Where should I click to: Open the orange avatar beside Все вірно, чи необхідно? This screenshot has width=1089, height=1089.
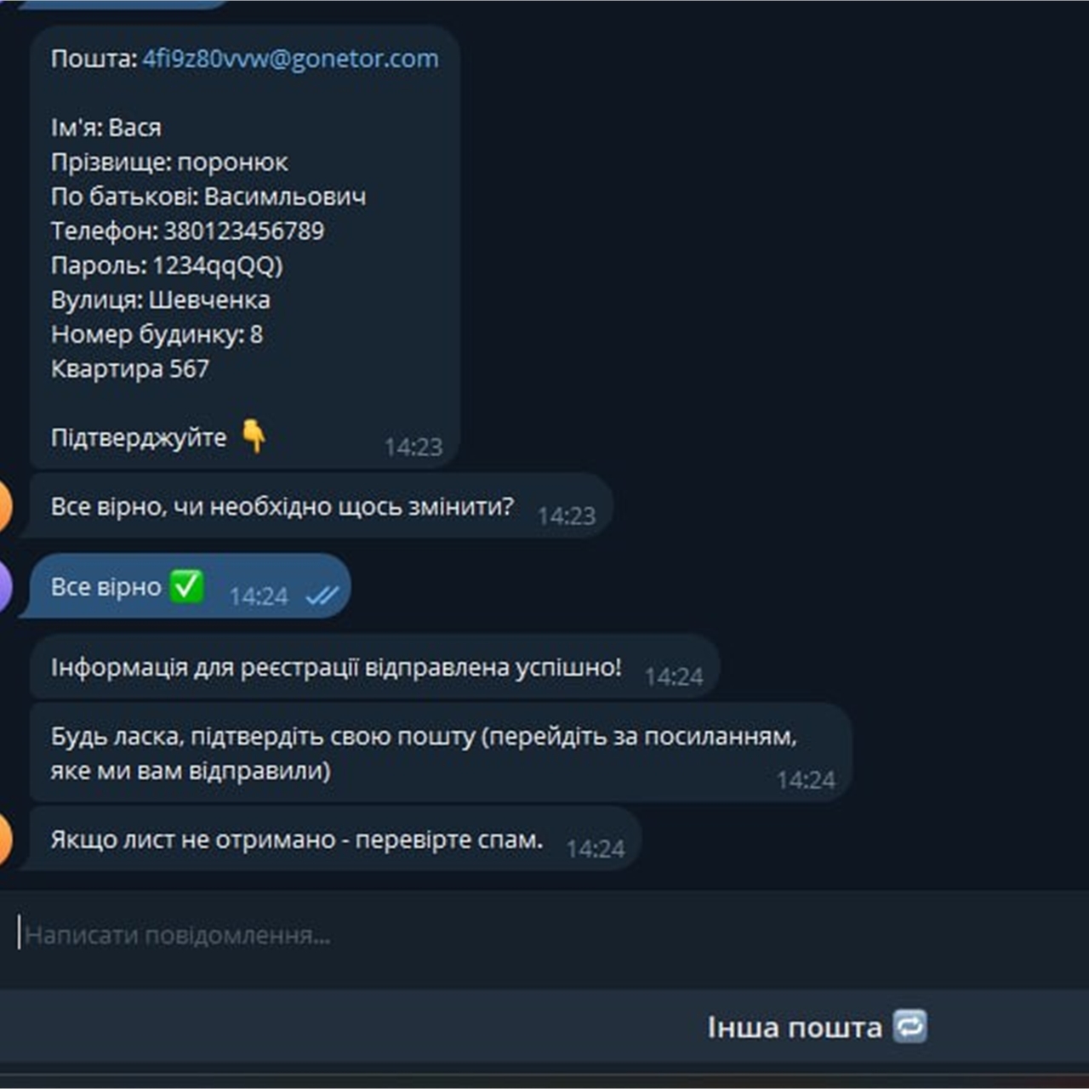[3, 505]
